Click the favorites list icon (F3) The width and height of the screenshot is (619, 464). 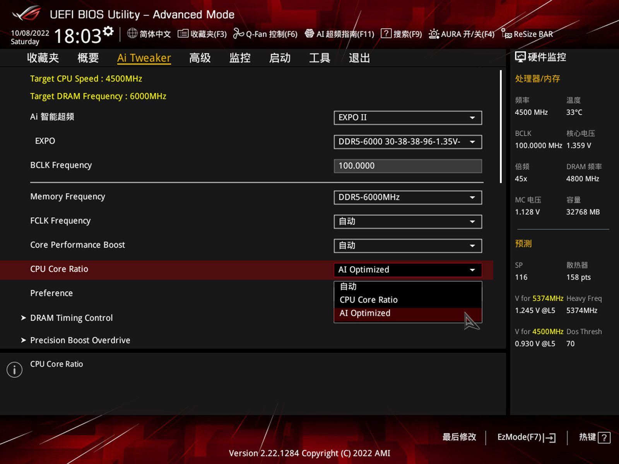[x=183, y=34]
